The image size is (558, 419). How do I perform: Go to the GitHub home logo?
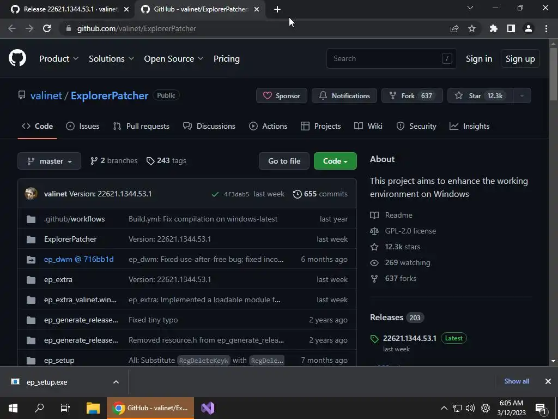click(x=17, y=58)
